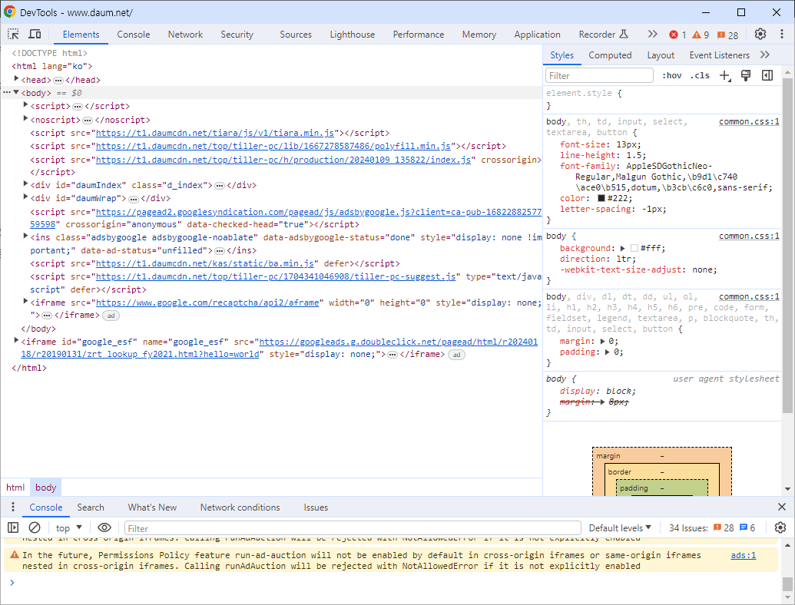Image resolution: width=795 pixels, height=605 pixels.
Task: Add a new style rule
Action: tap(725, 75)
